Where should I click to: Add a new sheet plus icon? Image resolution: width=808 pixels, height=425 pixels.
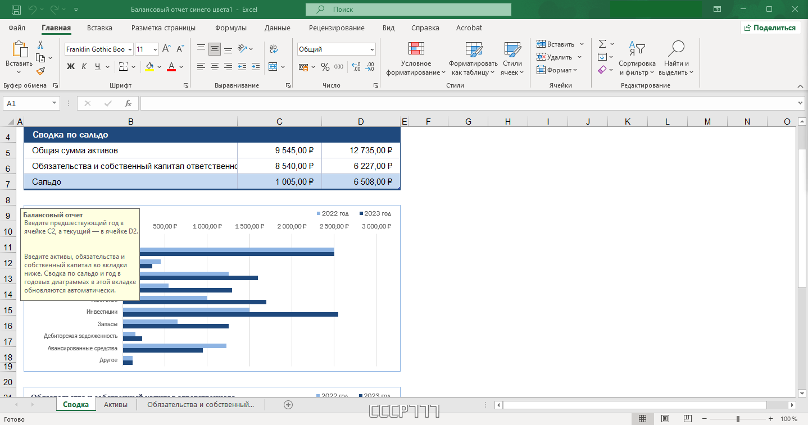(x=288, y=404)
